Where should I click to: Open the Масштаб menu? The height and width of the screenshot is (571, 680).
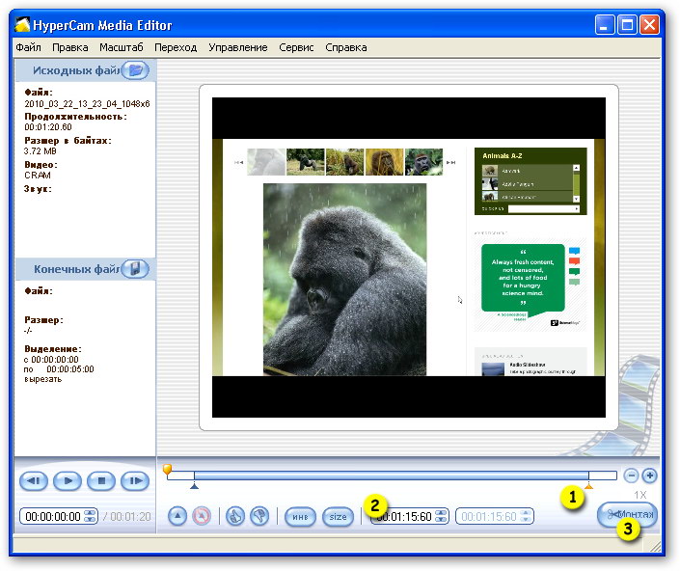click(122, 47)
